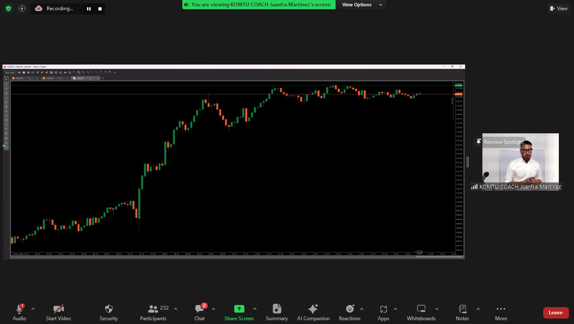
Task: Expand the Participants options chevron
Action: (176, 309)
